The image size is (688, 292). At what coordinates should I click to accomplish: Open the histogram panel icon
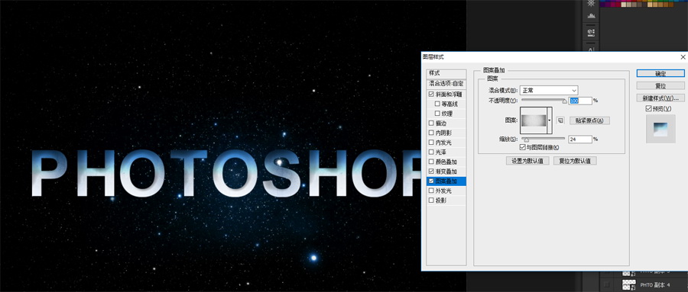pyautogui.click(x=591, y=16)
